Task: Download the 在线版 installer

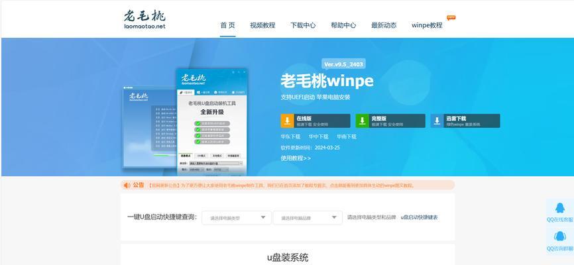Action: point(316,121)
